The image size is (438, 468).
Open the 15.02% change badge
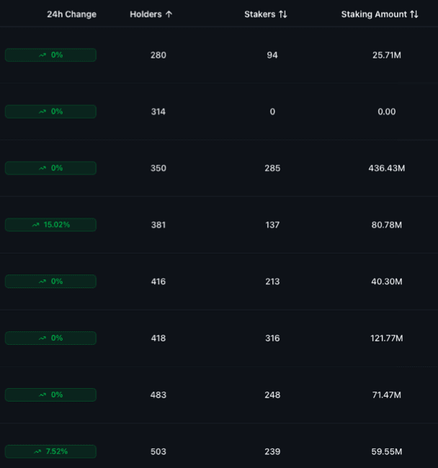coord(50,225)
